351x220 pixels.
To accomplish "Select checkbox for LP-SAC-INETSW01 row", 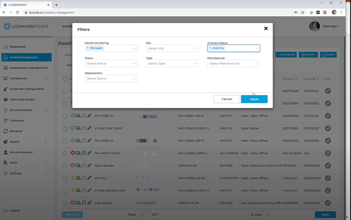I will pyautogui.click(x=65, y=128).
